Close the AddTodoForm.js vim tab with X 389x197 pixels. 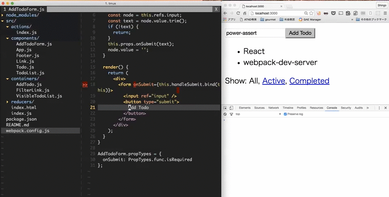pos(216,9)
